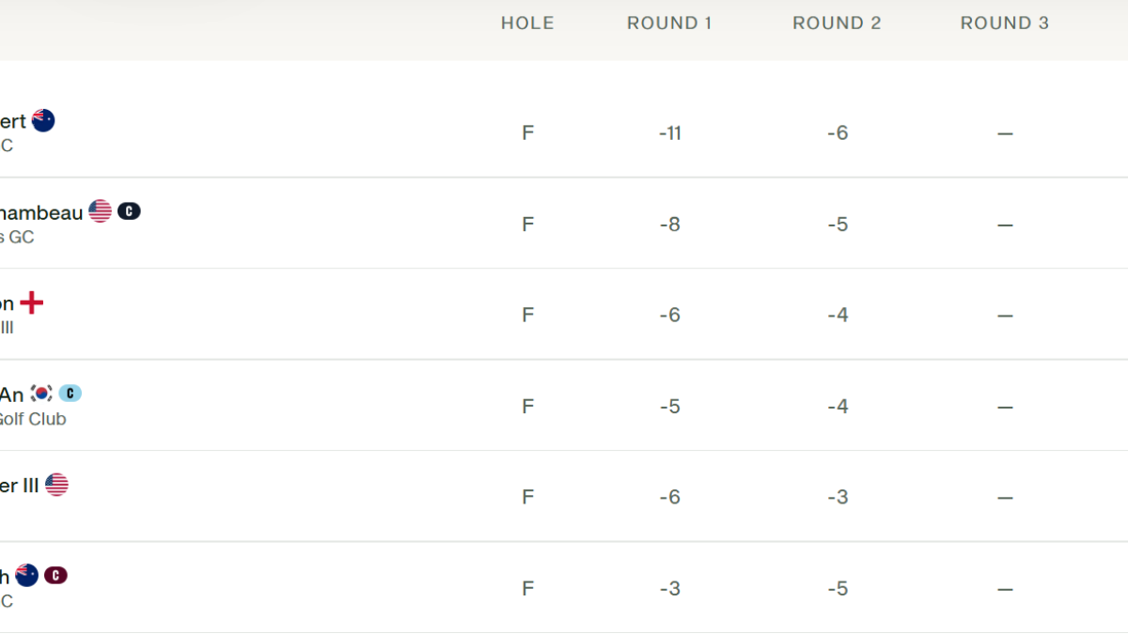Click the New Zealand flag in first row
1128x634 pixels.
click(x=43, y=120)
